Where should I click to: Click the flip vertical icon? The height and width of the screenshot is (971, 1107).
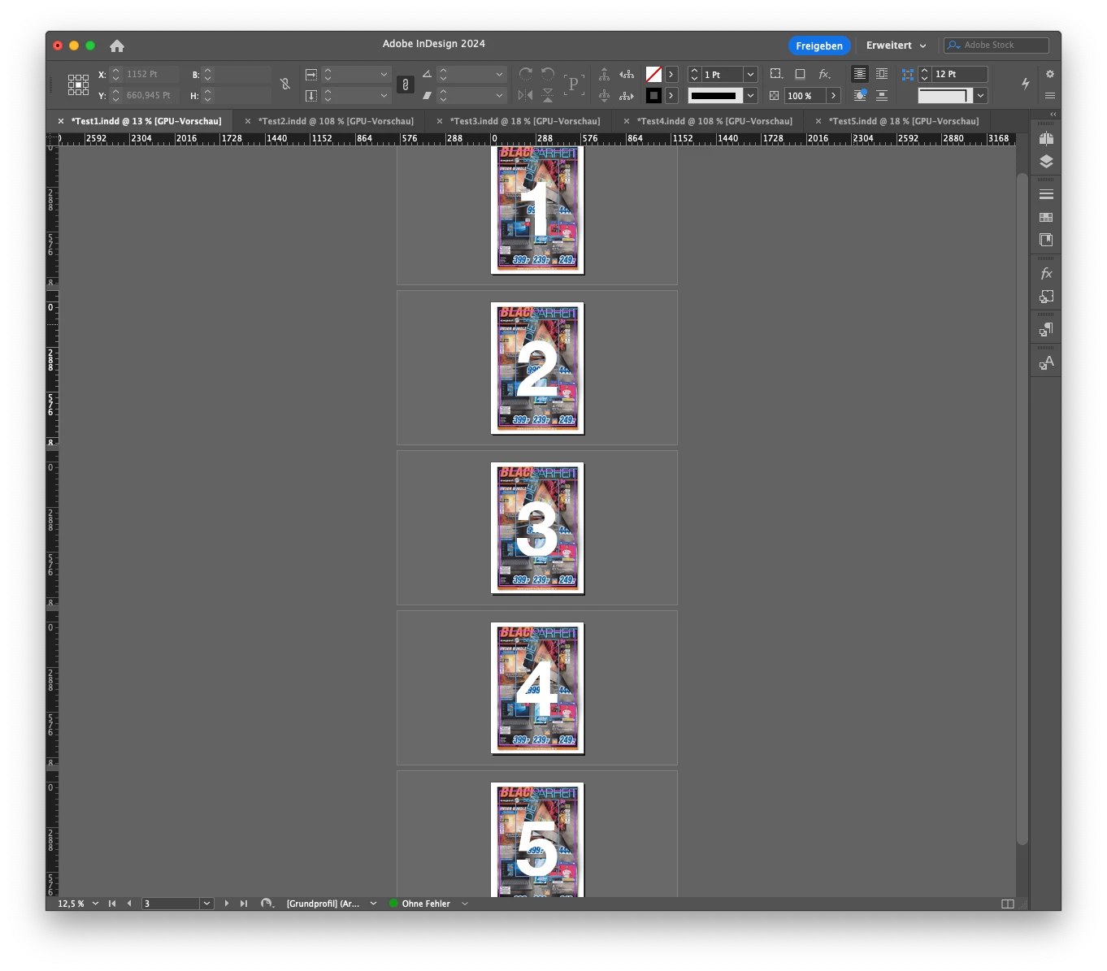(x=548, y=95)
